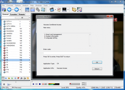Open the Help menu
Screen dimensions: 125x90
tap(32, 5)
